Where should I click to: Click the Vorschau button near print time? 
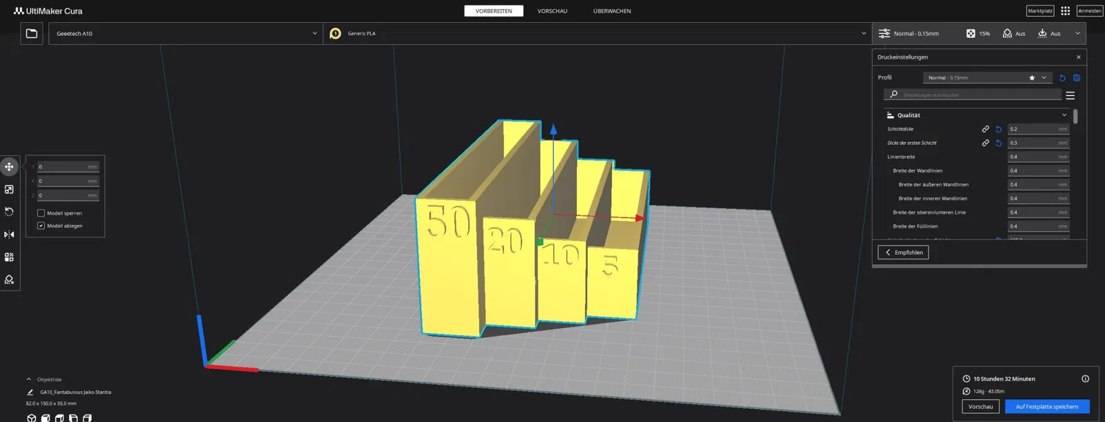point(981,407)
